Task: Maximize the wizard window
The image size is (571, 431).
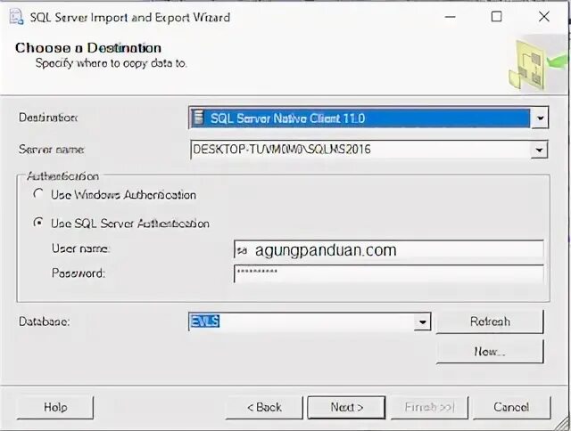Action: pos(496,17)
